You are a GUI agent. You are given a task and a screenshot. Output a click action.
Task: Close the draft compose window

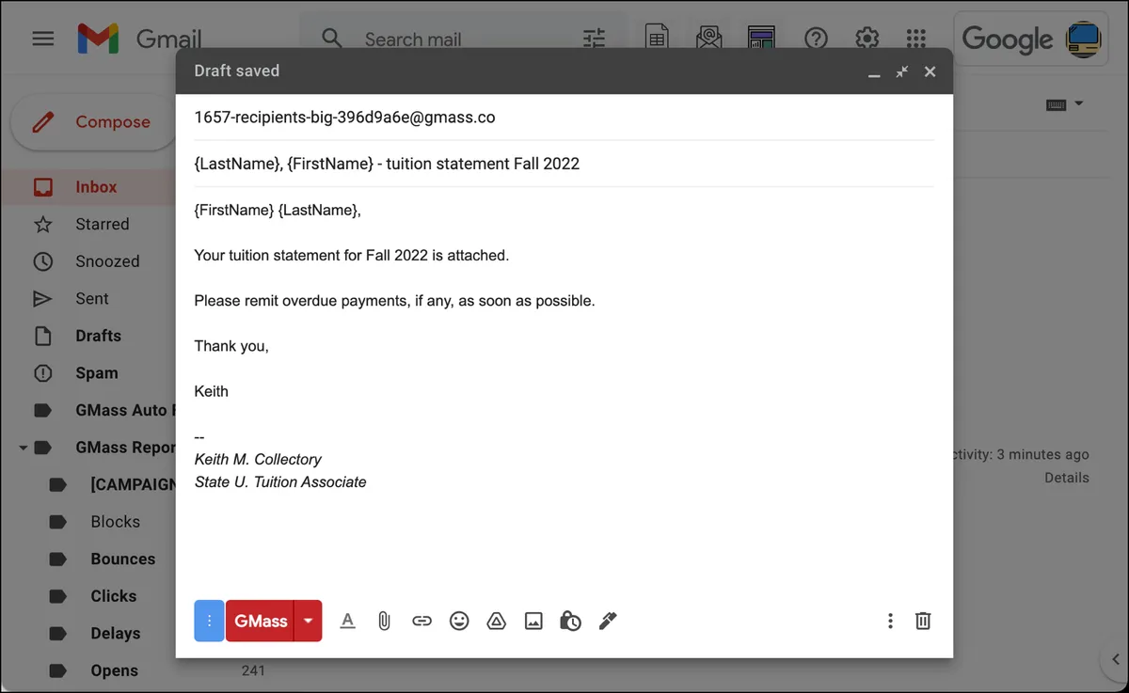[930, 71]
